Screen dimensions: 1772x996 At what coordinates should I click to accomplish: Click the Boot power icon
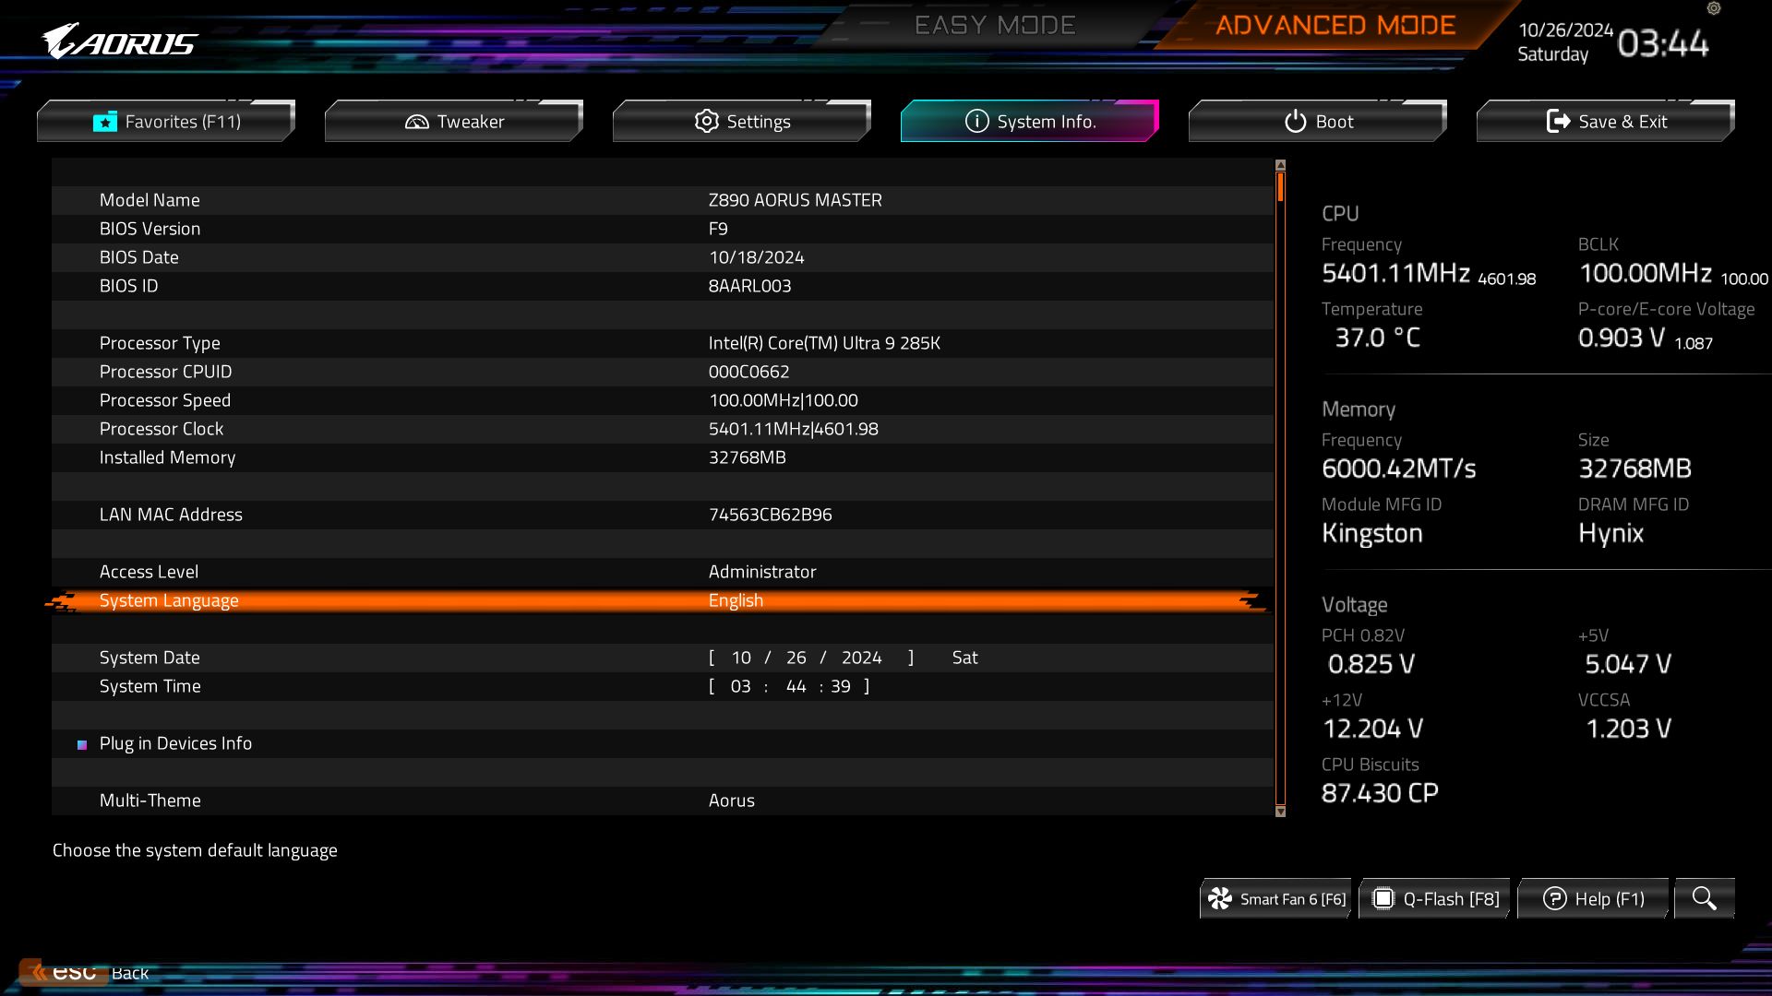click(x=1296, y=121)
